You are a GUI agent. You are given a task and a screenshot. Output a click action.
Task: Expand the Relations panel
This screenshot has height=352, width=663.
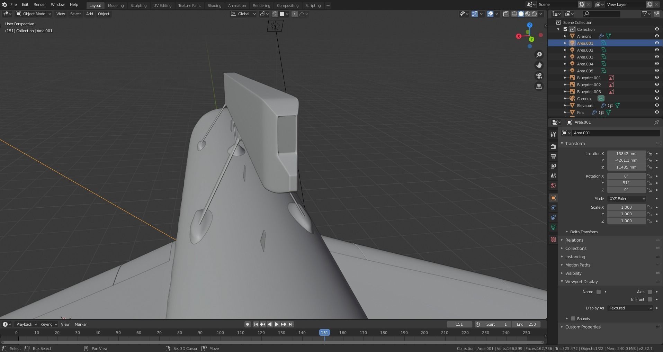tap(574, 240)
